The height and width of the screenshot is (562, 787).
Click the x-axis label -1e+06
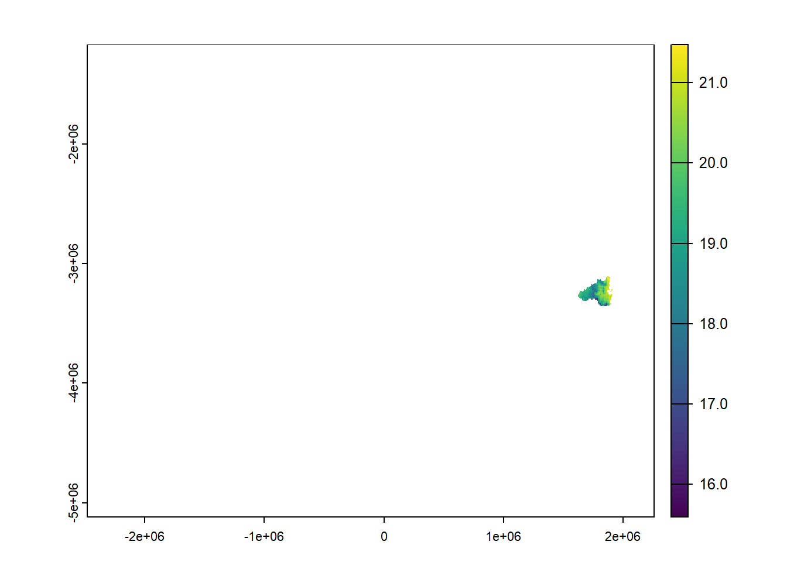coord(264,536)
